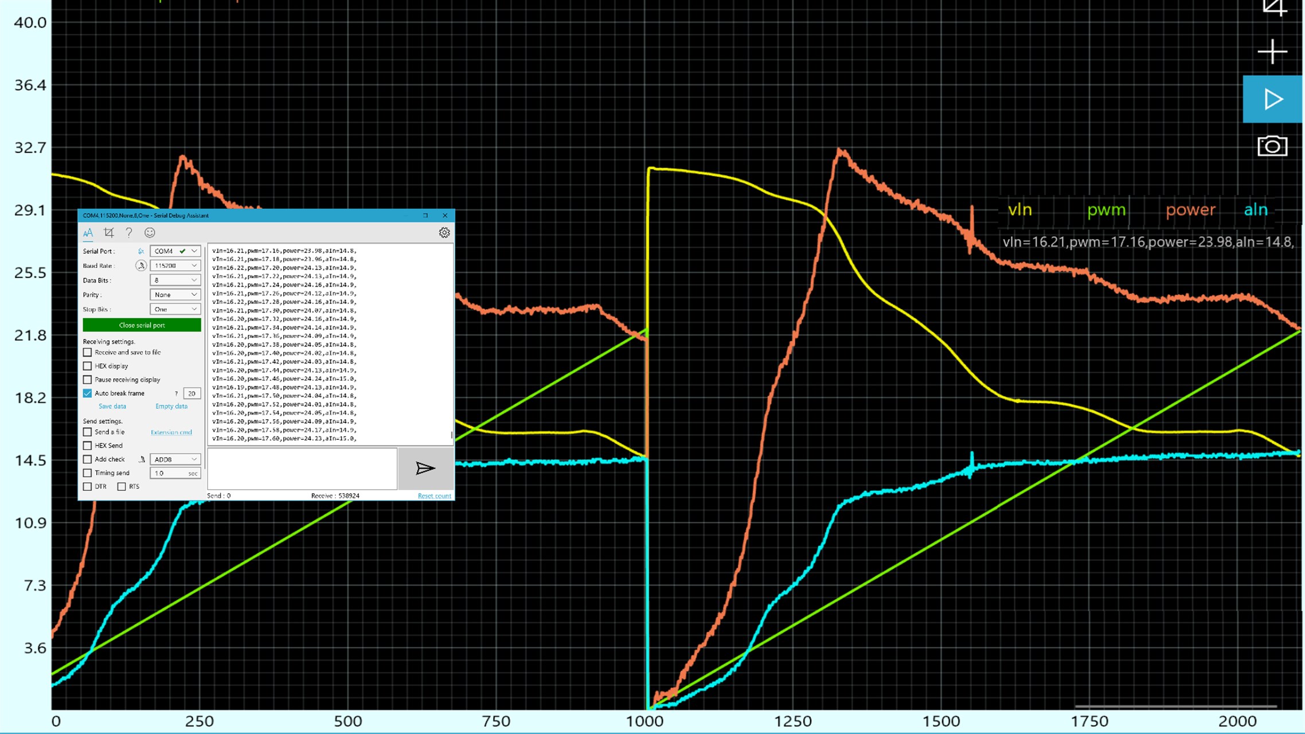Click the plus icon on chart toolbar
1305x734 pixels.
(x=1272, y=52)
